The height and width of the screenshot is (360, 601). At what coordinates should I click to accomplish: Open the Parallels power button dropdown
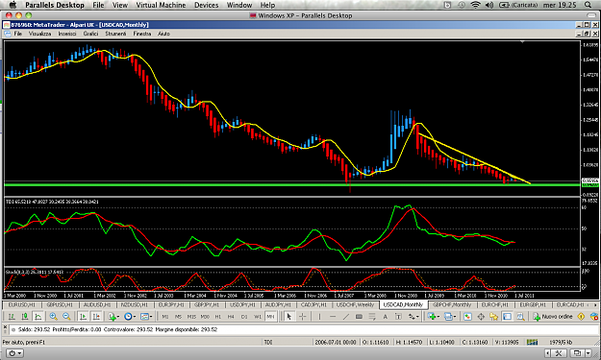point(15,353)
